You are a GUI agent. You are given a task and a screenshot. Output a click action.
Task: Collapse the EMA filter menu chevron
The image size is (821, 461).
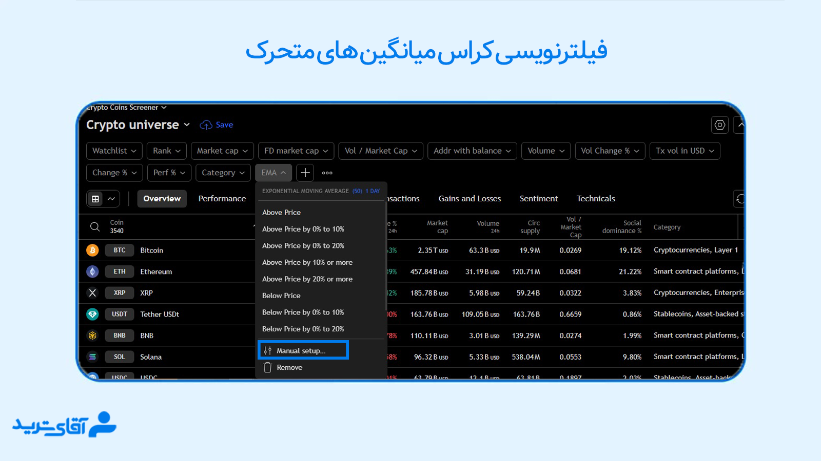pyautogui.click(x=283, y=173)
